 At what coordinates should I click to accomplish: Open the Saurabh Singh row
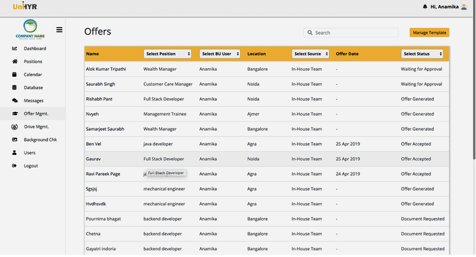coord(267,84)
